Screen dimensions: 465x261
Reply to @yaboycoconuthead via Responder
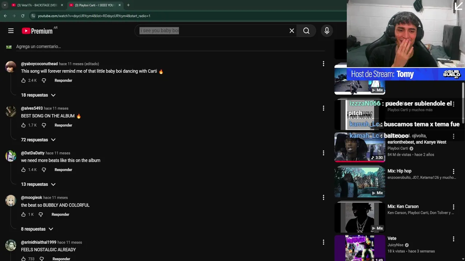(63, 80)
